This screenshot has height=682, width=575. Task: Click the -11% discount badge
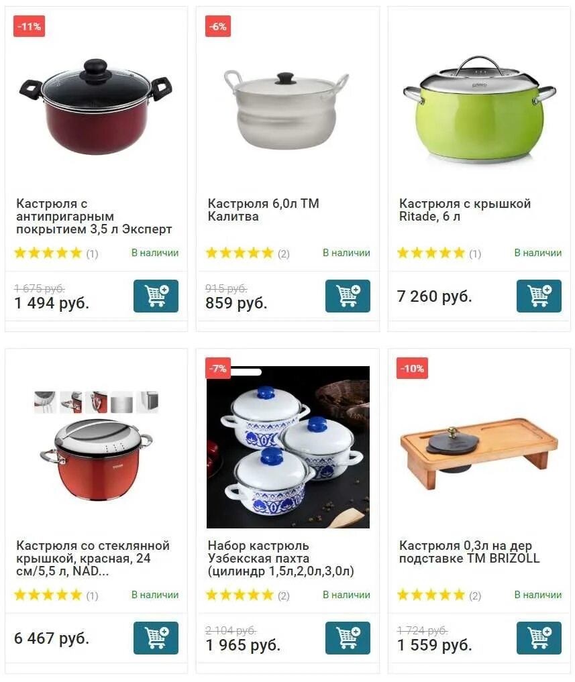[29, 26]
